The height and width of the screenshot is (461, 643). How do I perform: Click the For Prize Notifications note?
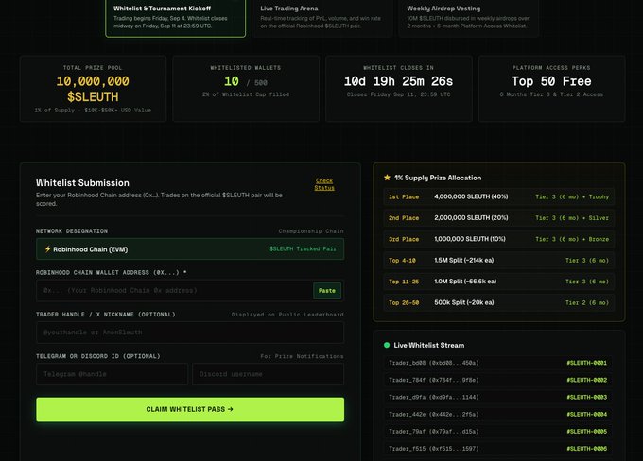(303, 356)
